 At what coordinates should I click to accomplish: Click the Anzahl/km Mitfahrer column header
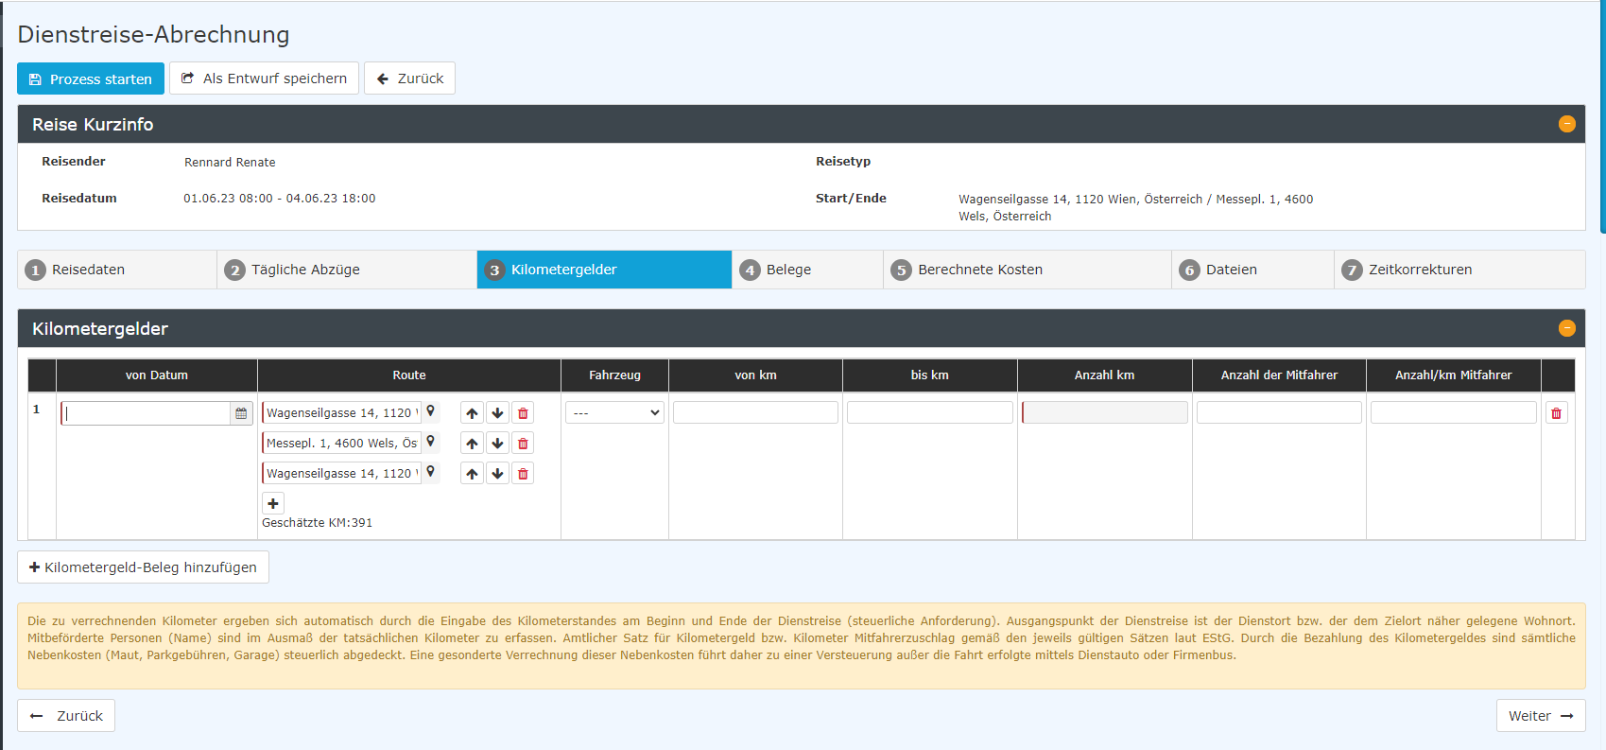point(1454,375)
